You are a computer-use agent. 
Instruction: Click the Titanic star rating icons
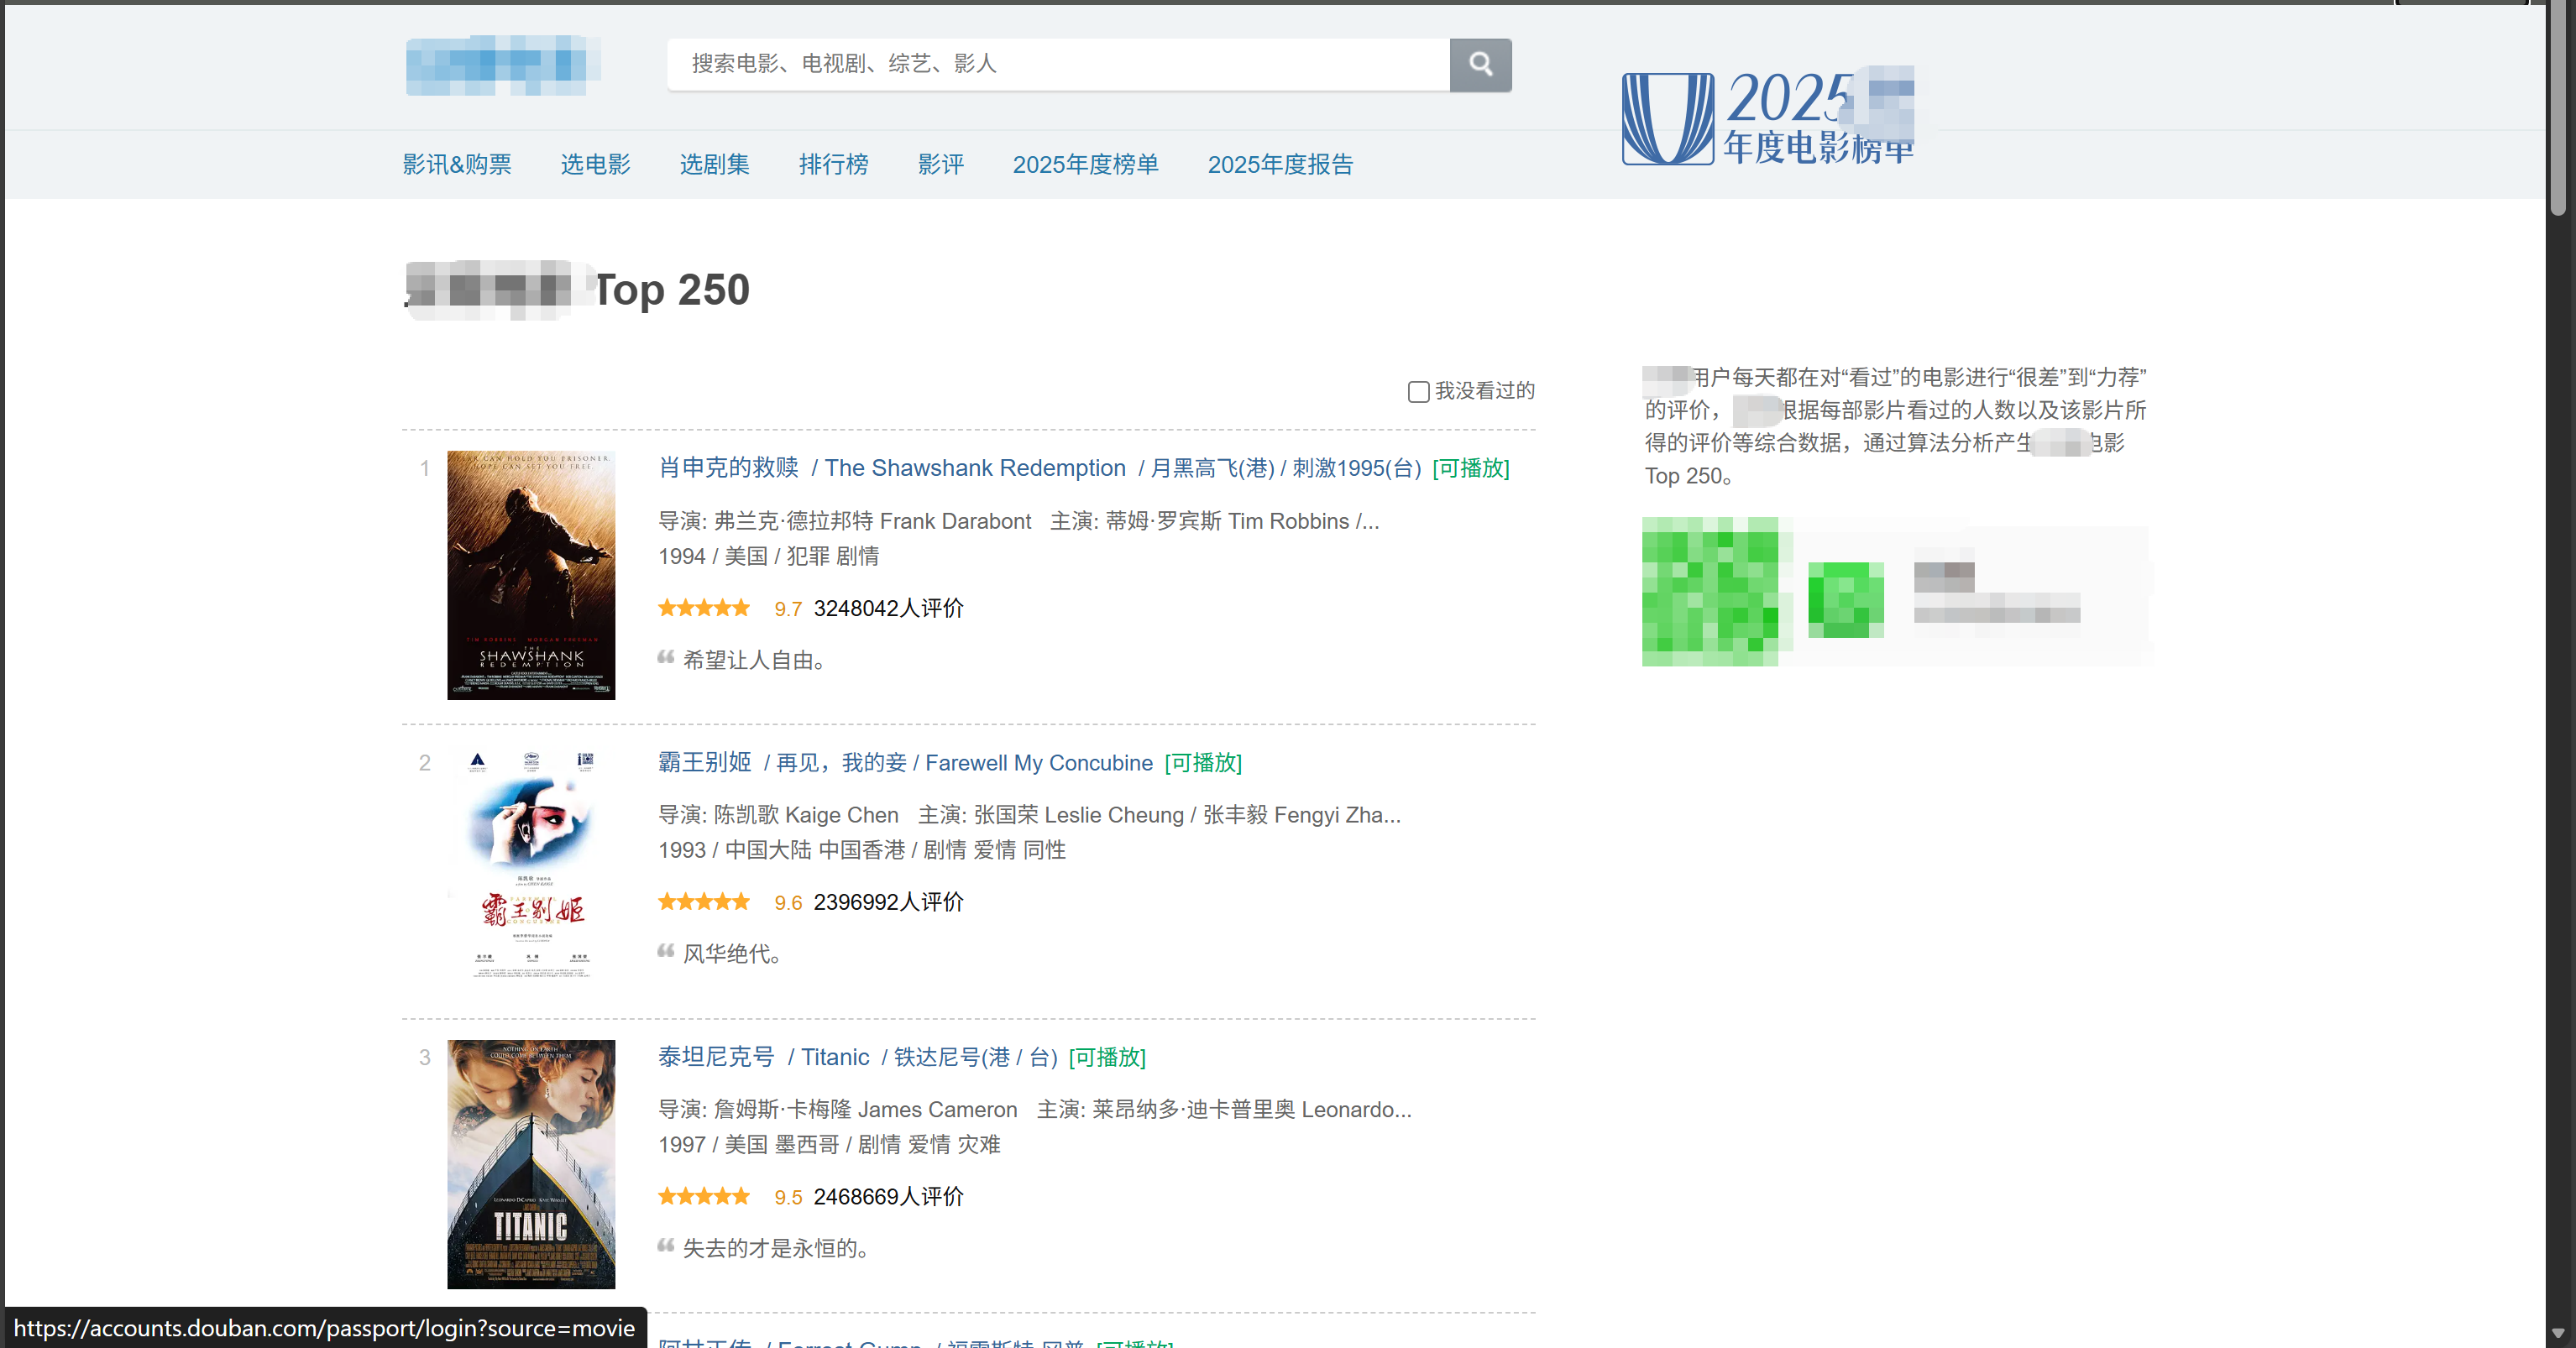click(x=703, y=1196)
